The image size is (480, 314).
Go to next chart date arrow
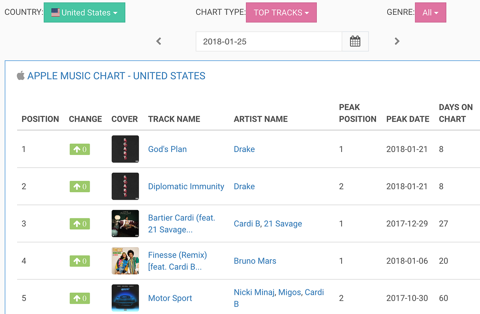[397, 41]
